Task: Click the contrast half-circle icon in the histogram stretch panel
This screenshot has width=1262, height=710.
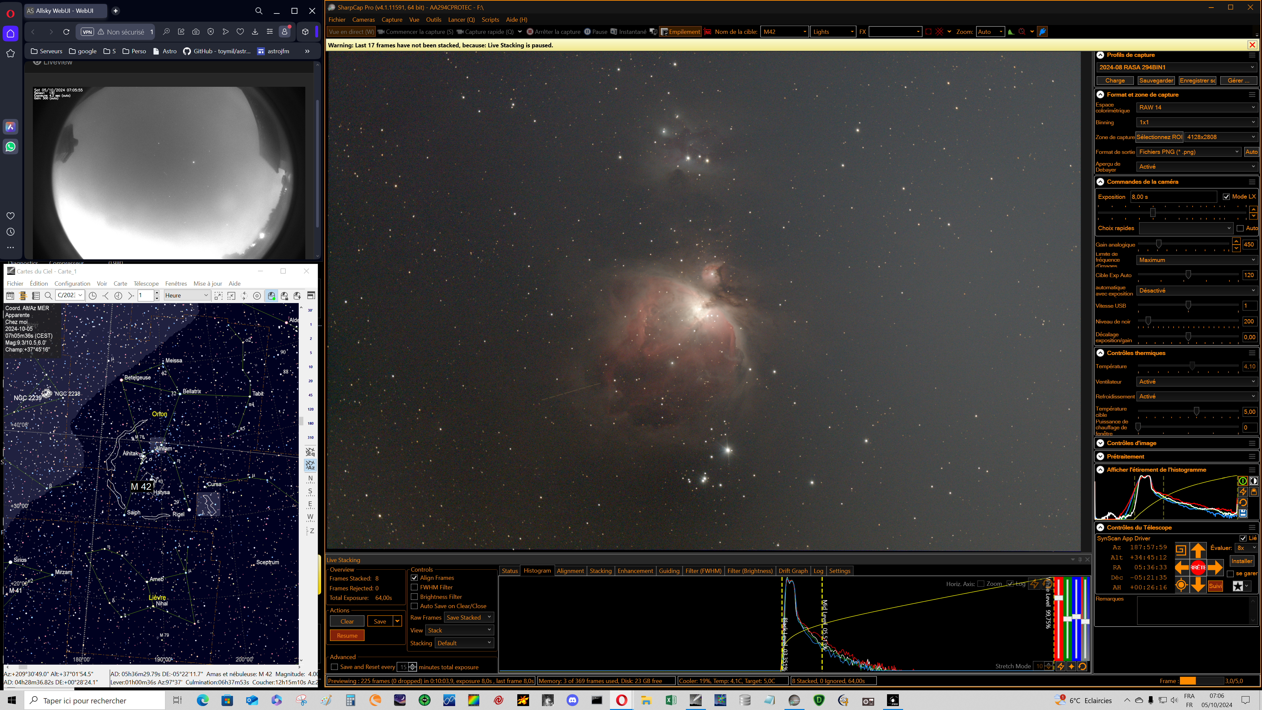Action: click(1254, 481)
